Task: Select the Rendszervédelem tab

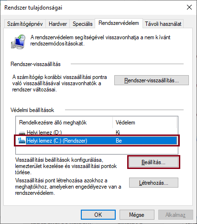Action: point(119,23)
